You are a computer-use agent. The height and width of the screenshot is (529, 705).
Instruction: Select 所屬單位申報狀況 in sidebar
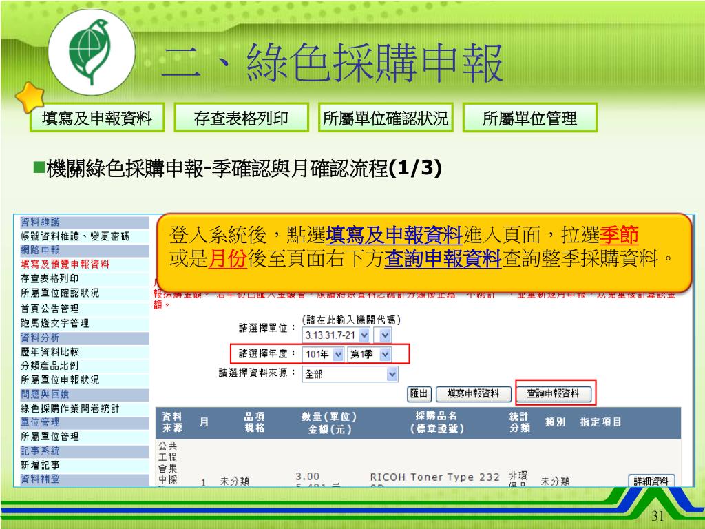60,380
